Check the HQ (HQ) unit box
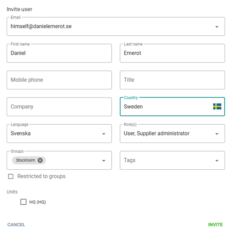This screenshot has width=232, height=233. pyautogui.click(x=23, y=202)
